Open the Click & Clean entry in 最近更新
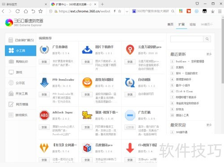Screen dimensions: 224x167 click(184, 91)
